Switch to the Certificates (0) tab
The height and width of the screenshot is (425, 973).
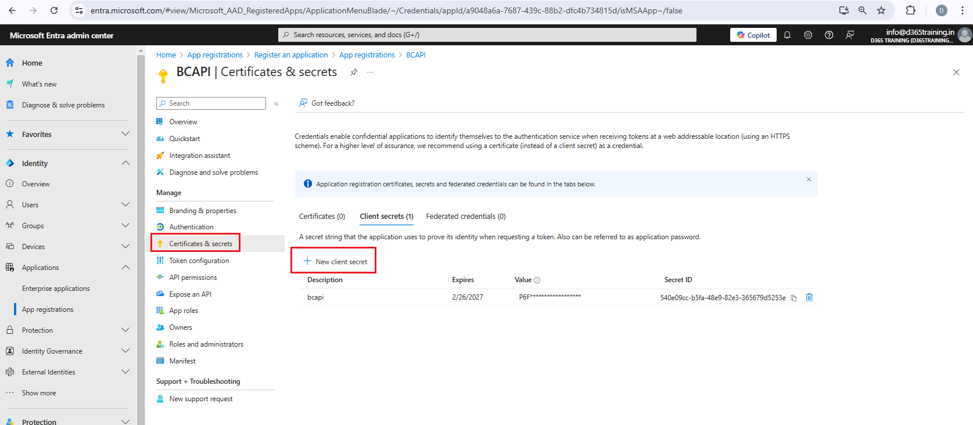click(322, 216)
